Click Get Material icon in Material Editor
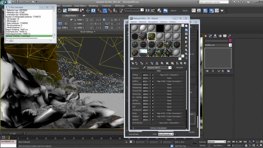Screen dimensions: 263x148 133,63
